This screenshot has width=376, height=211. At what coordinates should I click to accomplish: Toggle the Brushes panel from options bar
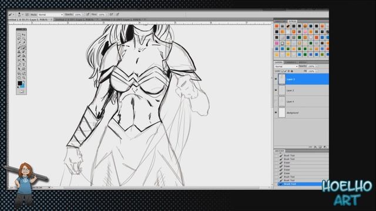[x=27, y=15]
